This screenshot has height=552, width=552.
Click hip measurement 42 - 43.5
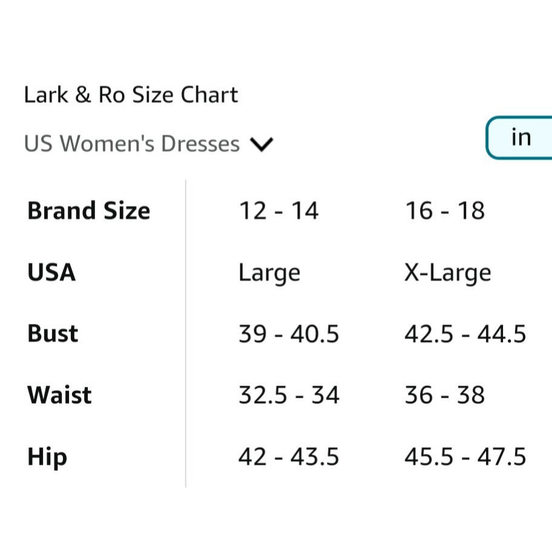coord(289,457)
